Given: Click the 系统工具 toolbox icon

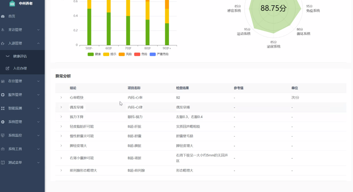Looking at the screenshot, I should pyautogui.click(x=3, y=149).
